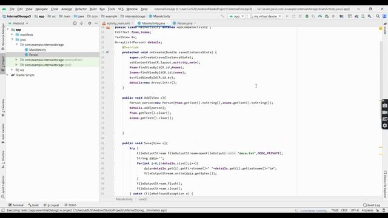Click the processes running status indicator

click(313, 211)
